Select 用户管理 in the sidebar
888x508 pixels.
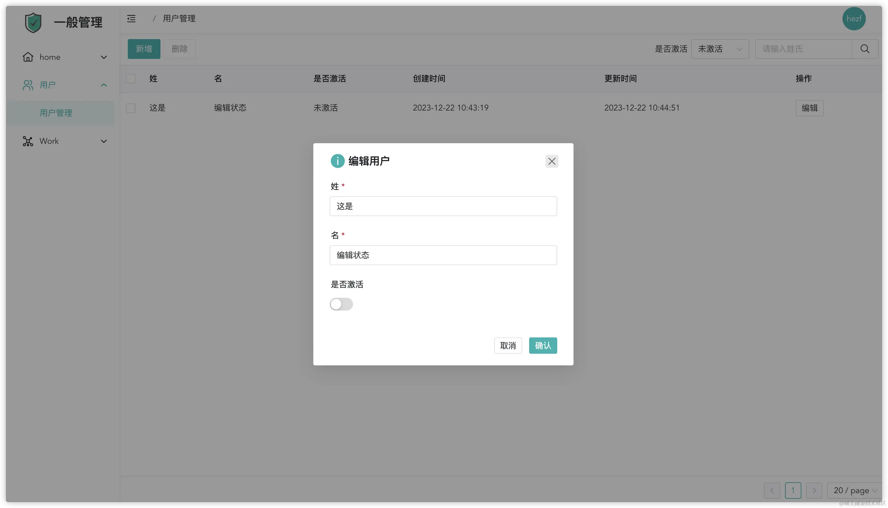pos(56,113)
